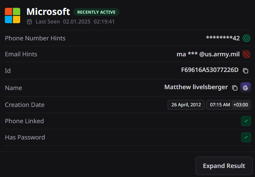
Task: Click the masked phone hint ending in 42
Action: tap(223, 38)
